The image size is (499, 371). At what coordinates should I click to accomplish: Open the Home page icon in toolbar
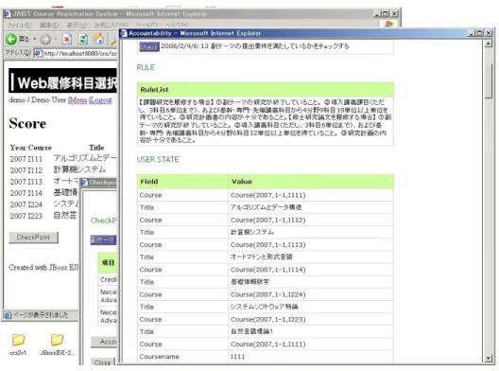98,39
